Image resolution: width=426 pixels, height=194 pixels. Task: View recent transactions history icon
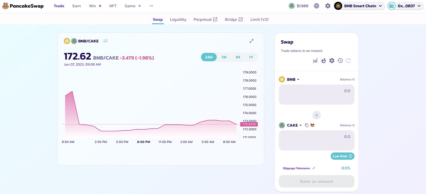[x=340, y=60]
